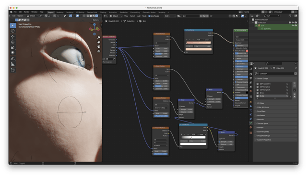The height and width of the screenshot is (176, 307).
Task: Select the Scale tool
Action: click(x=13, y=47)
